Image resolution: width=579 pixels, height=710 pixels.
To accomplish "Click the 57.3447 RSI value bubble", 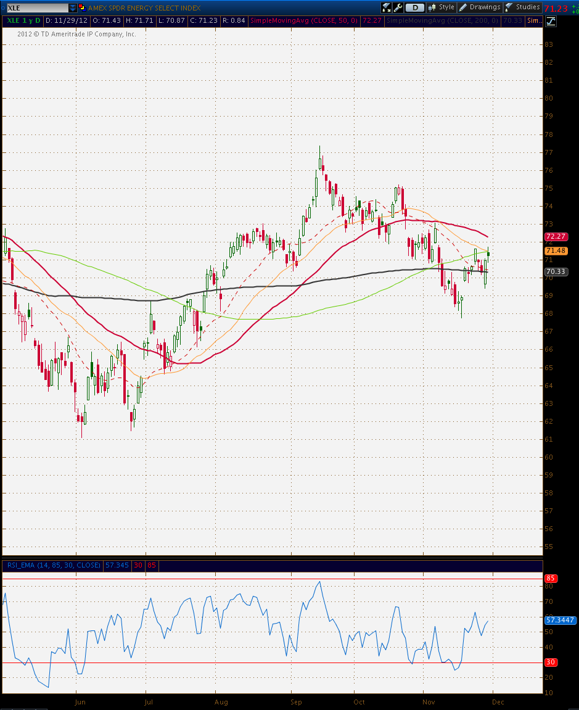I will pyautogui.click(x=560, y=620).
